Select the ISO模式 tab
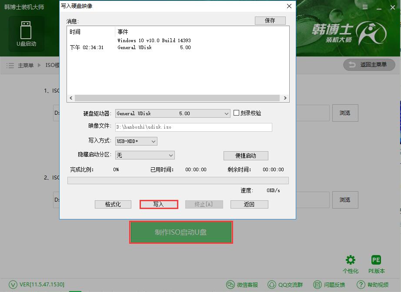401x292 pixels. point(52,66)
